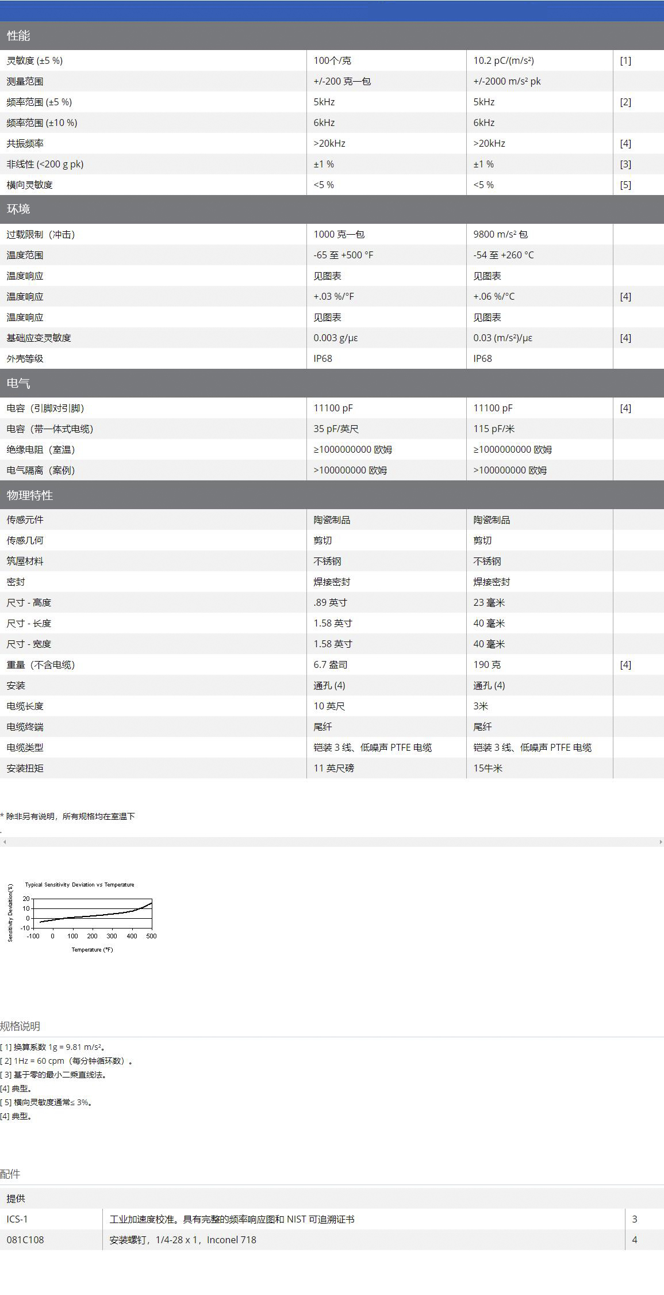This screenshot has width=664, height=1295.
Task: Click the left arrow of horizontal scrollbar
Action: 5,842
